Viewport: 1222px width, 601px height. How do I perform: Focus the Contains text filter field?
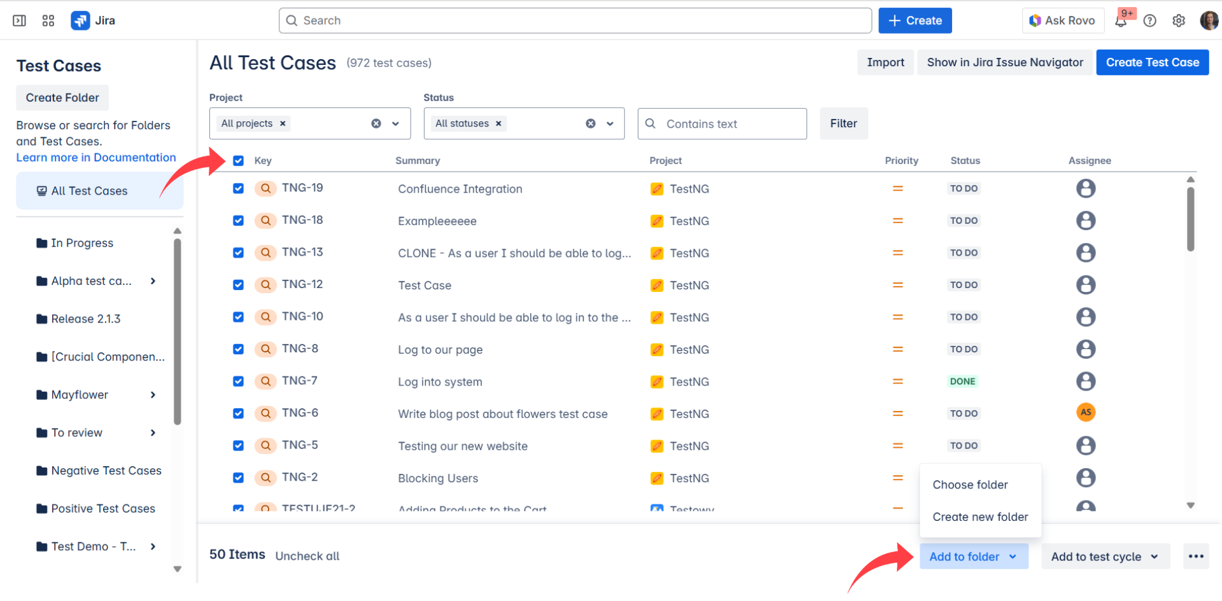click(x=722, y=123)
